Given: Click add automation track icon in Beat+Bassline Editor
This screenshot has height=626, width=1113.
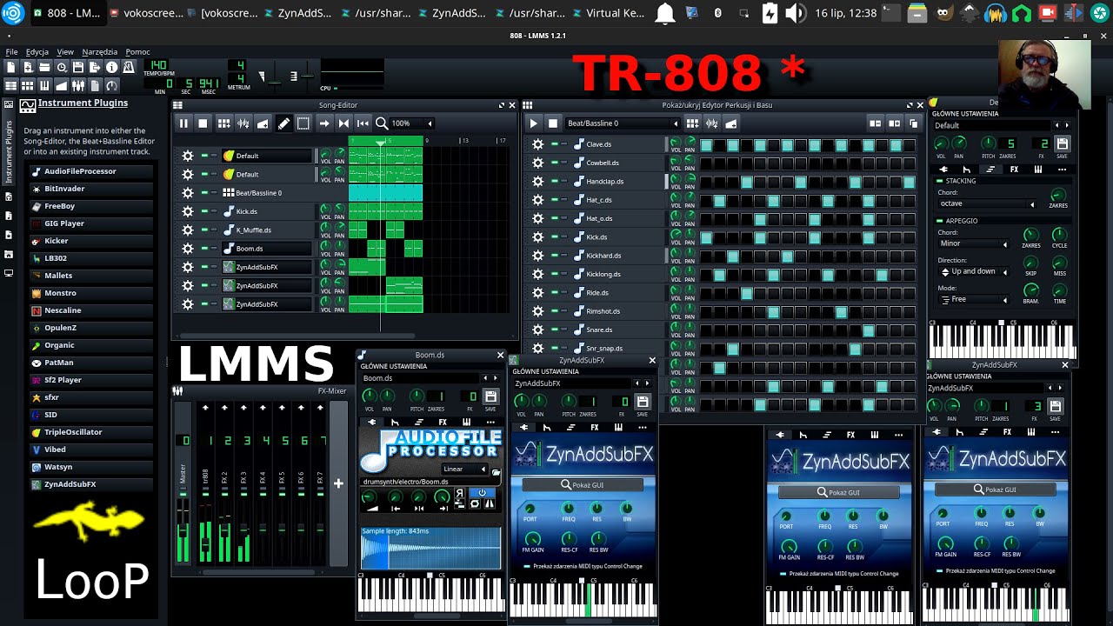Looking at the screenshot, I should [x=731, y=123].
